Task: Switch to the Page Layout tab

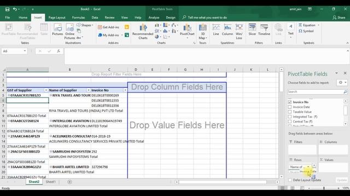Action: 57,17
